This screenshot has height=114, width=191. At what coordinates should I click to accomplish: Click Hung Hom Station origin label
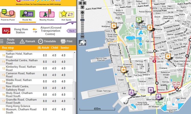(x=21, y=31)
